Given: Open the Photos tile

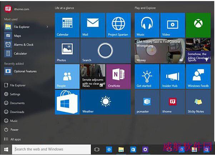Looking at the screenshot, I should click(x=67, y=51).
